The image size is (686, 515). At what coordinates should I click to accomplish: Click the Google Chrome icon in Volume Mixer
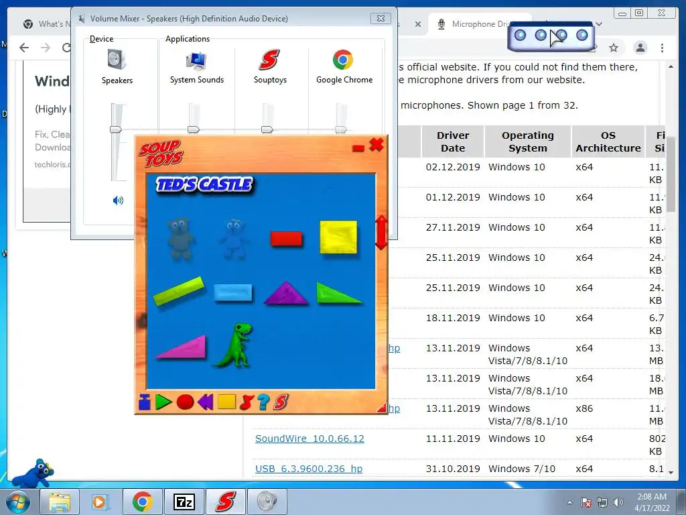(x=342, y=60)
